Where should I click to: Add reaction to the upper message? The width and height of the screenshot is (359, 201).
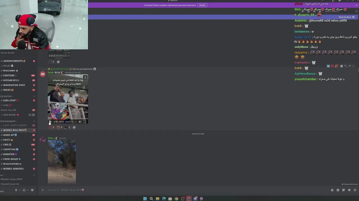[x=58, y=62]
